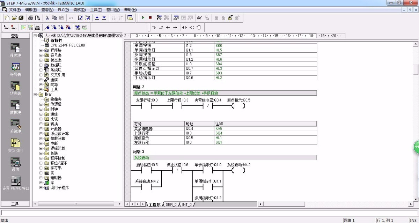Click the Copy icon in toolbar

point(54,17)
